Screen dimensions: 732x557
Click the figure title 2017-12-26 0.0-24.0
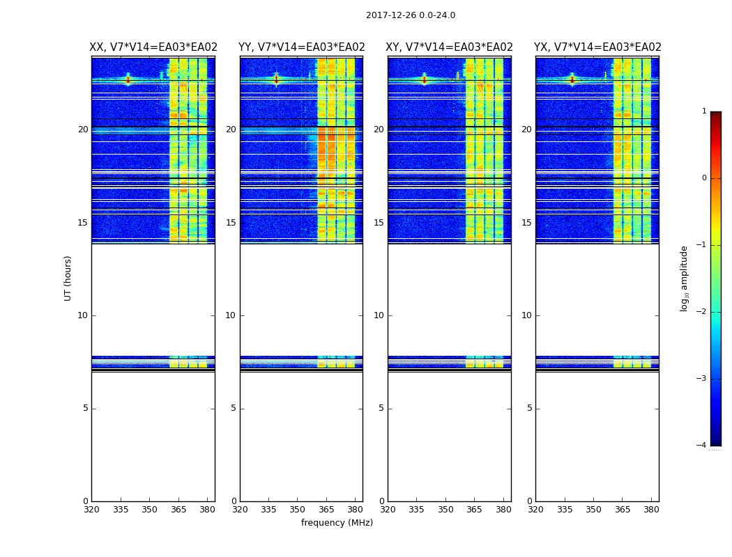click(x=411, y=15)
